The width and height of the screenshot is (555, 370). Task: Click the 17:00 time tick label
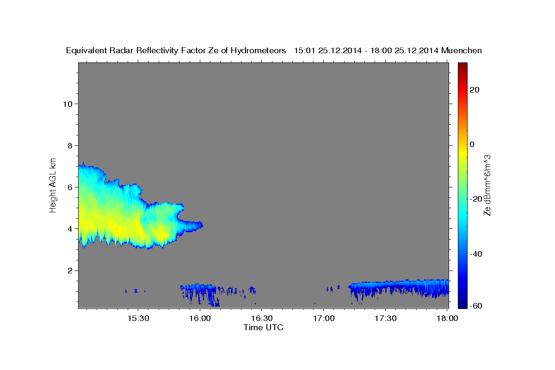point(323,318)
